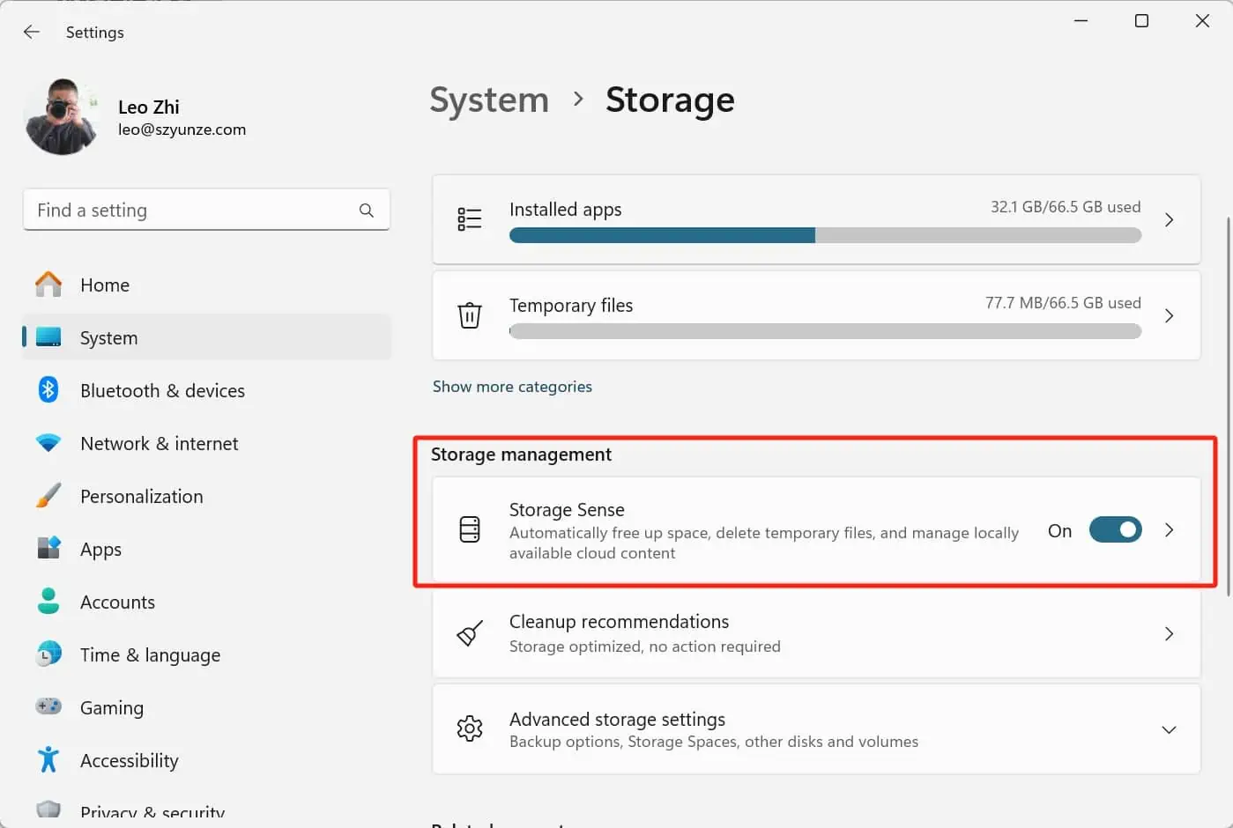Click the Storage Sense drive icon
The width and height of the screenshot is (1233, 828).
point(470,529)
